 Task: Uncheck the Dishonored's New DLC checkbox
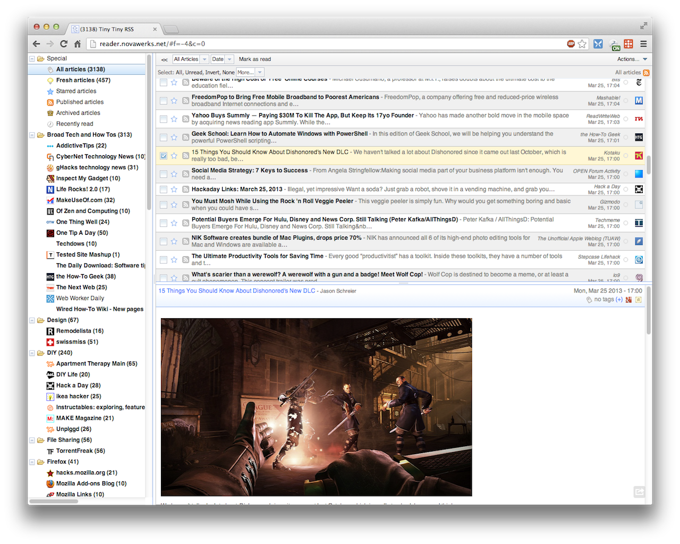point(164,156)
